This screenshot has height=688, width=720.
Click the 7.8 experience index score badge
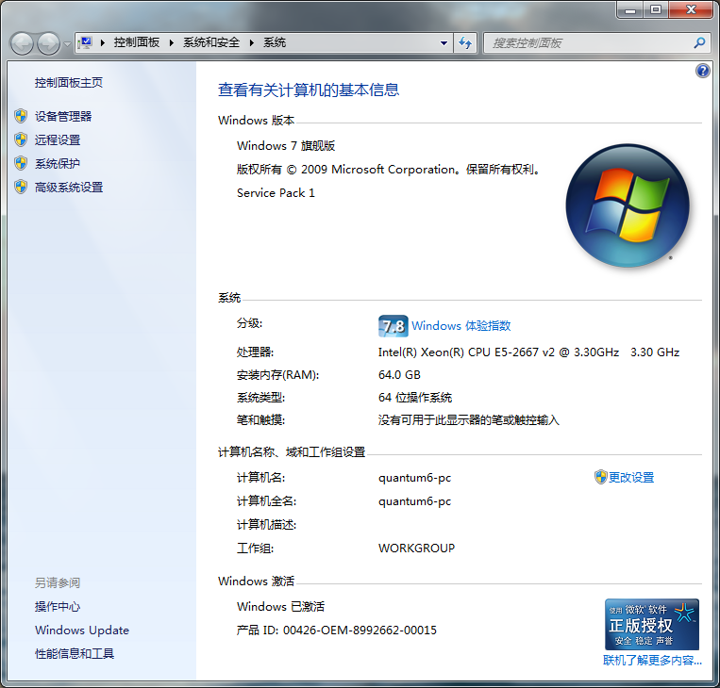coord(393,326)
